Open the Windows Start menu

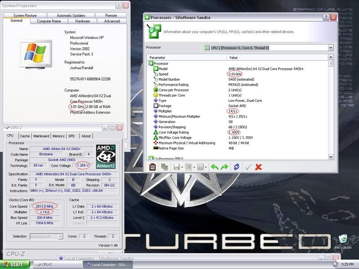tap(15, 265)
